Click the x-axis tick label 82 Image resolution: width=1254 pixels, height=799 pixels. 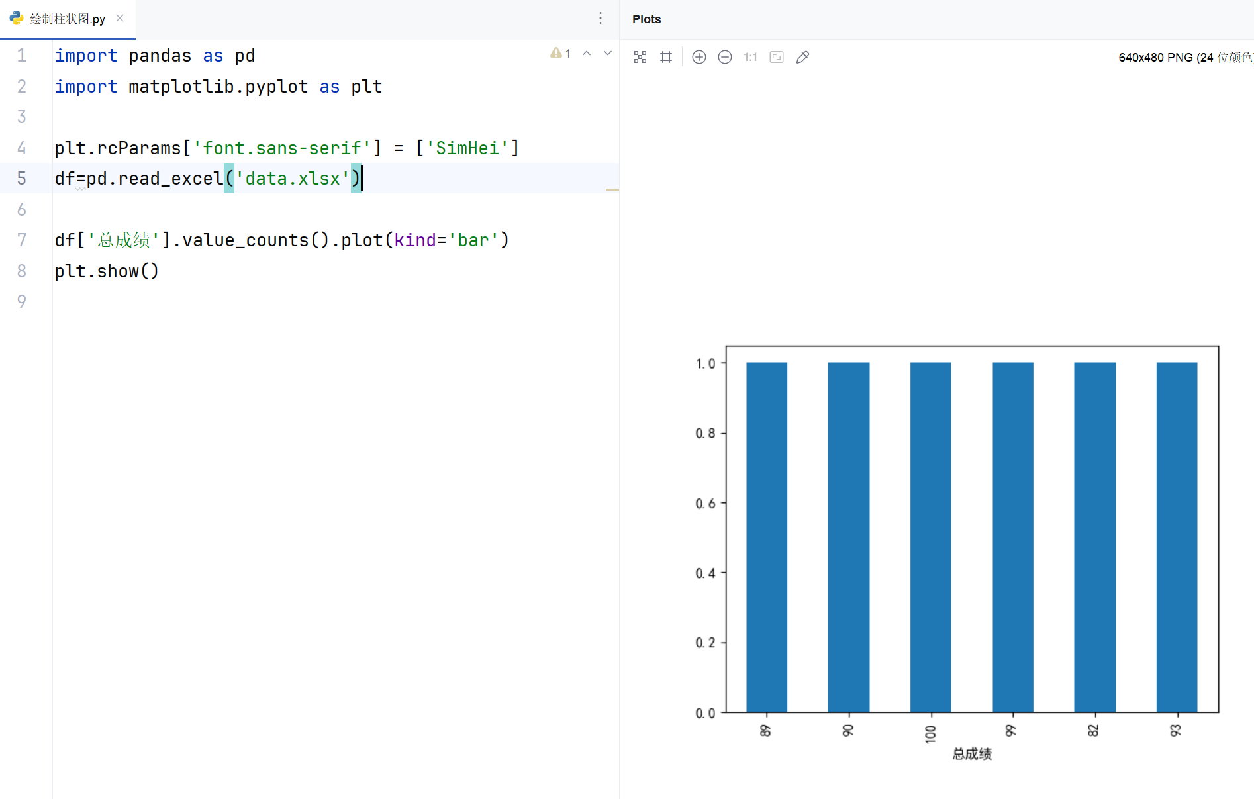(1093, 730)
